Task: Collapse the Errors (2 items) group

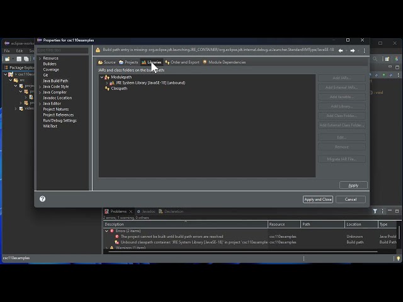Action: pyautogui.click(x=106, y=231)
